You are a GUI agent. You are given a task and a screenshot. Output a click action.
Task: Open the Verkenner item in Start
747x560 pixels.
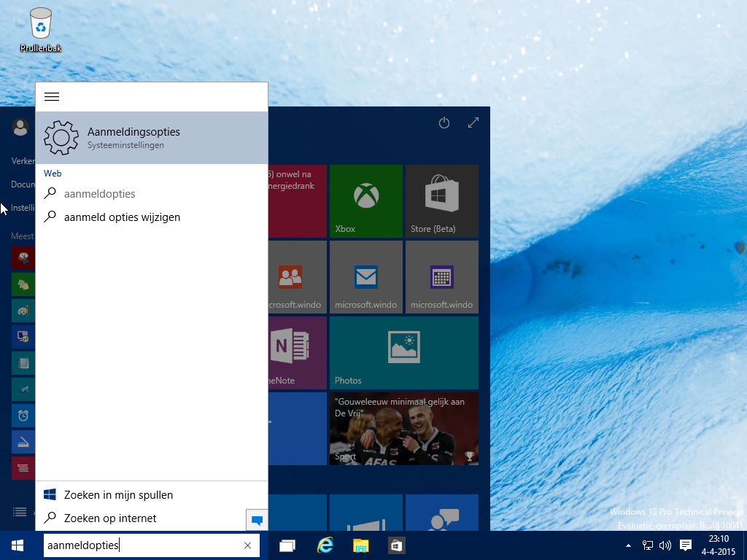(x=23, y=161)
